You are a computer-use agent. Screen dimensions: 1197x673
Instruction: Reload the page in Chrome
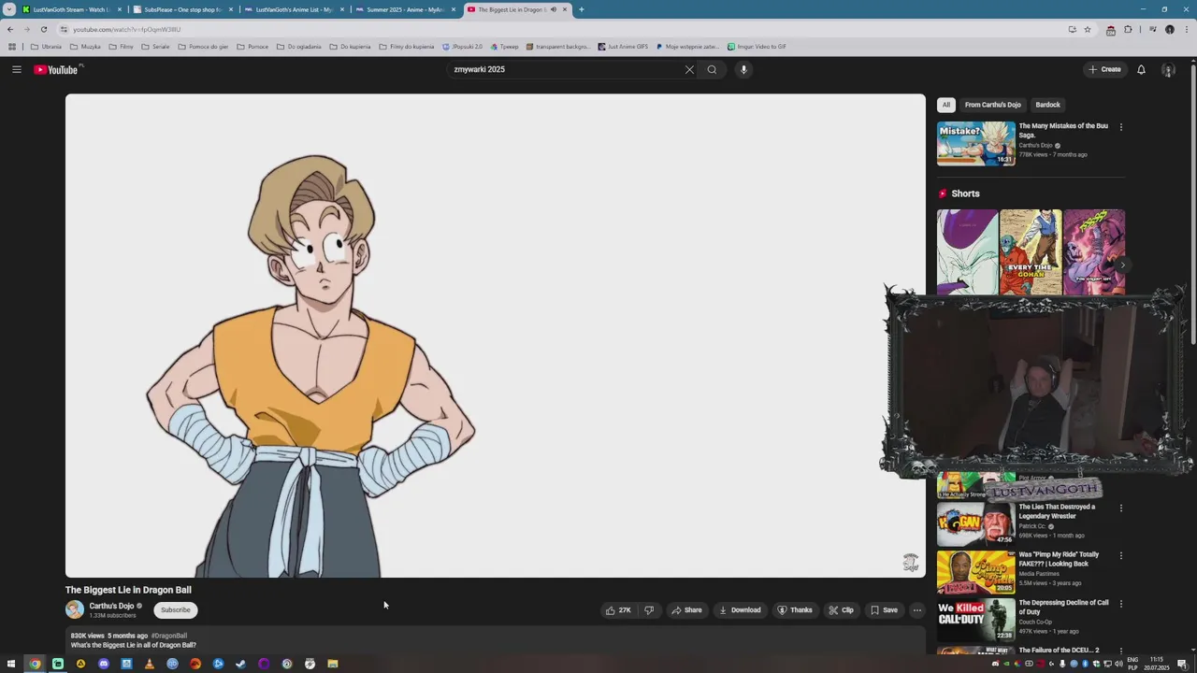coord(43,29)
